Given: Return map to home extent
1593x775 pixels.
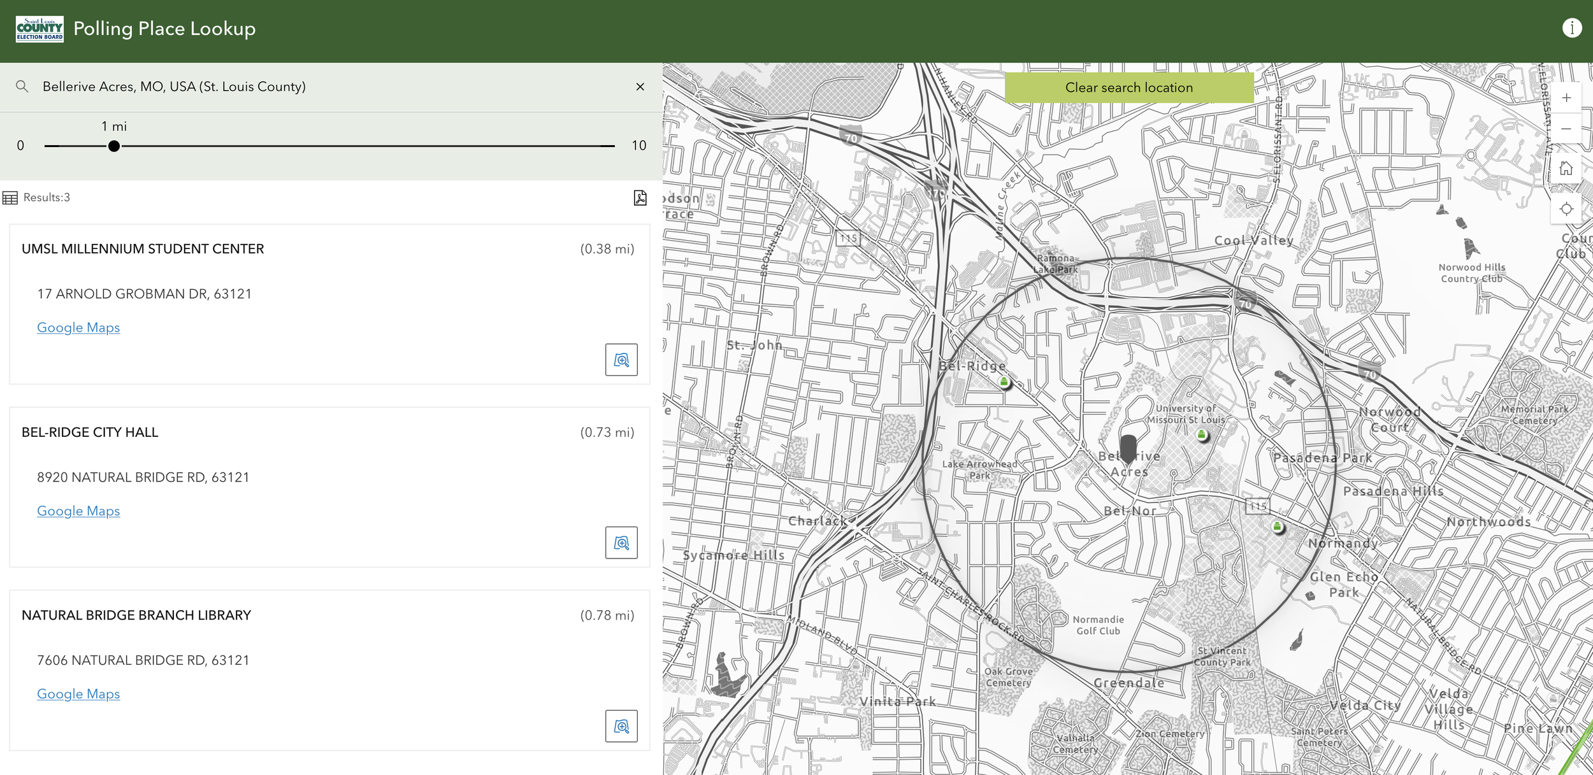Looking at the screenshot, I should tap(1566, 169).
